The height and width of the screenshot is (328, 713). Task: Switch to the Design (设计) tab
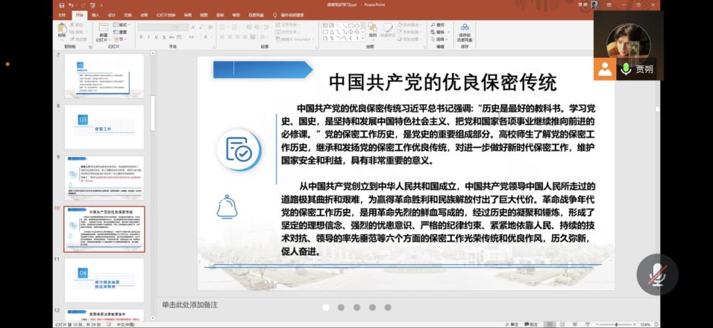pyautogui.click(x=111, y=15)
